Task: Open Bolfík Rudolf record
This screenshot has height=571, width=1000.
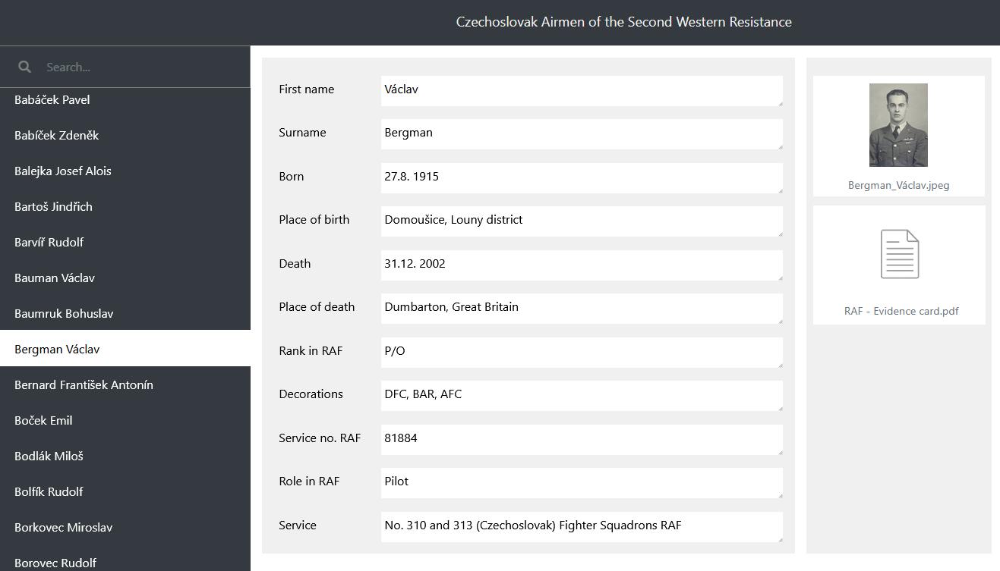Action: click(x=125, y=491)
